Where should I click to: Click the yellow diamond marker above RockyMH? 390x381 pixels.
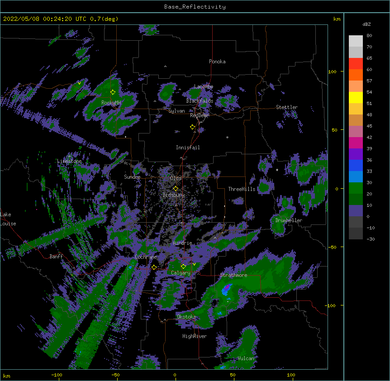pyautogui.click(x=113, y=92)
